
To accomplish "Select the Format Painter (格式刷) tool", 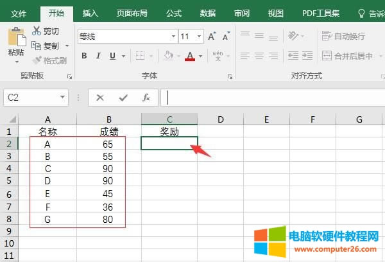I will pyautogui.click(x=37, y=60).
